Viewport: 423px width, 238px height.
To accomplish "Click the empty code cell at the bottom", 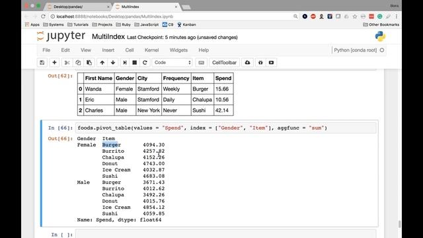I will coord(226,234).
